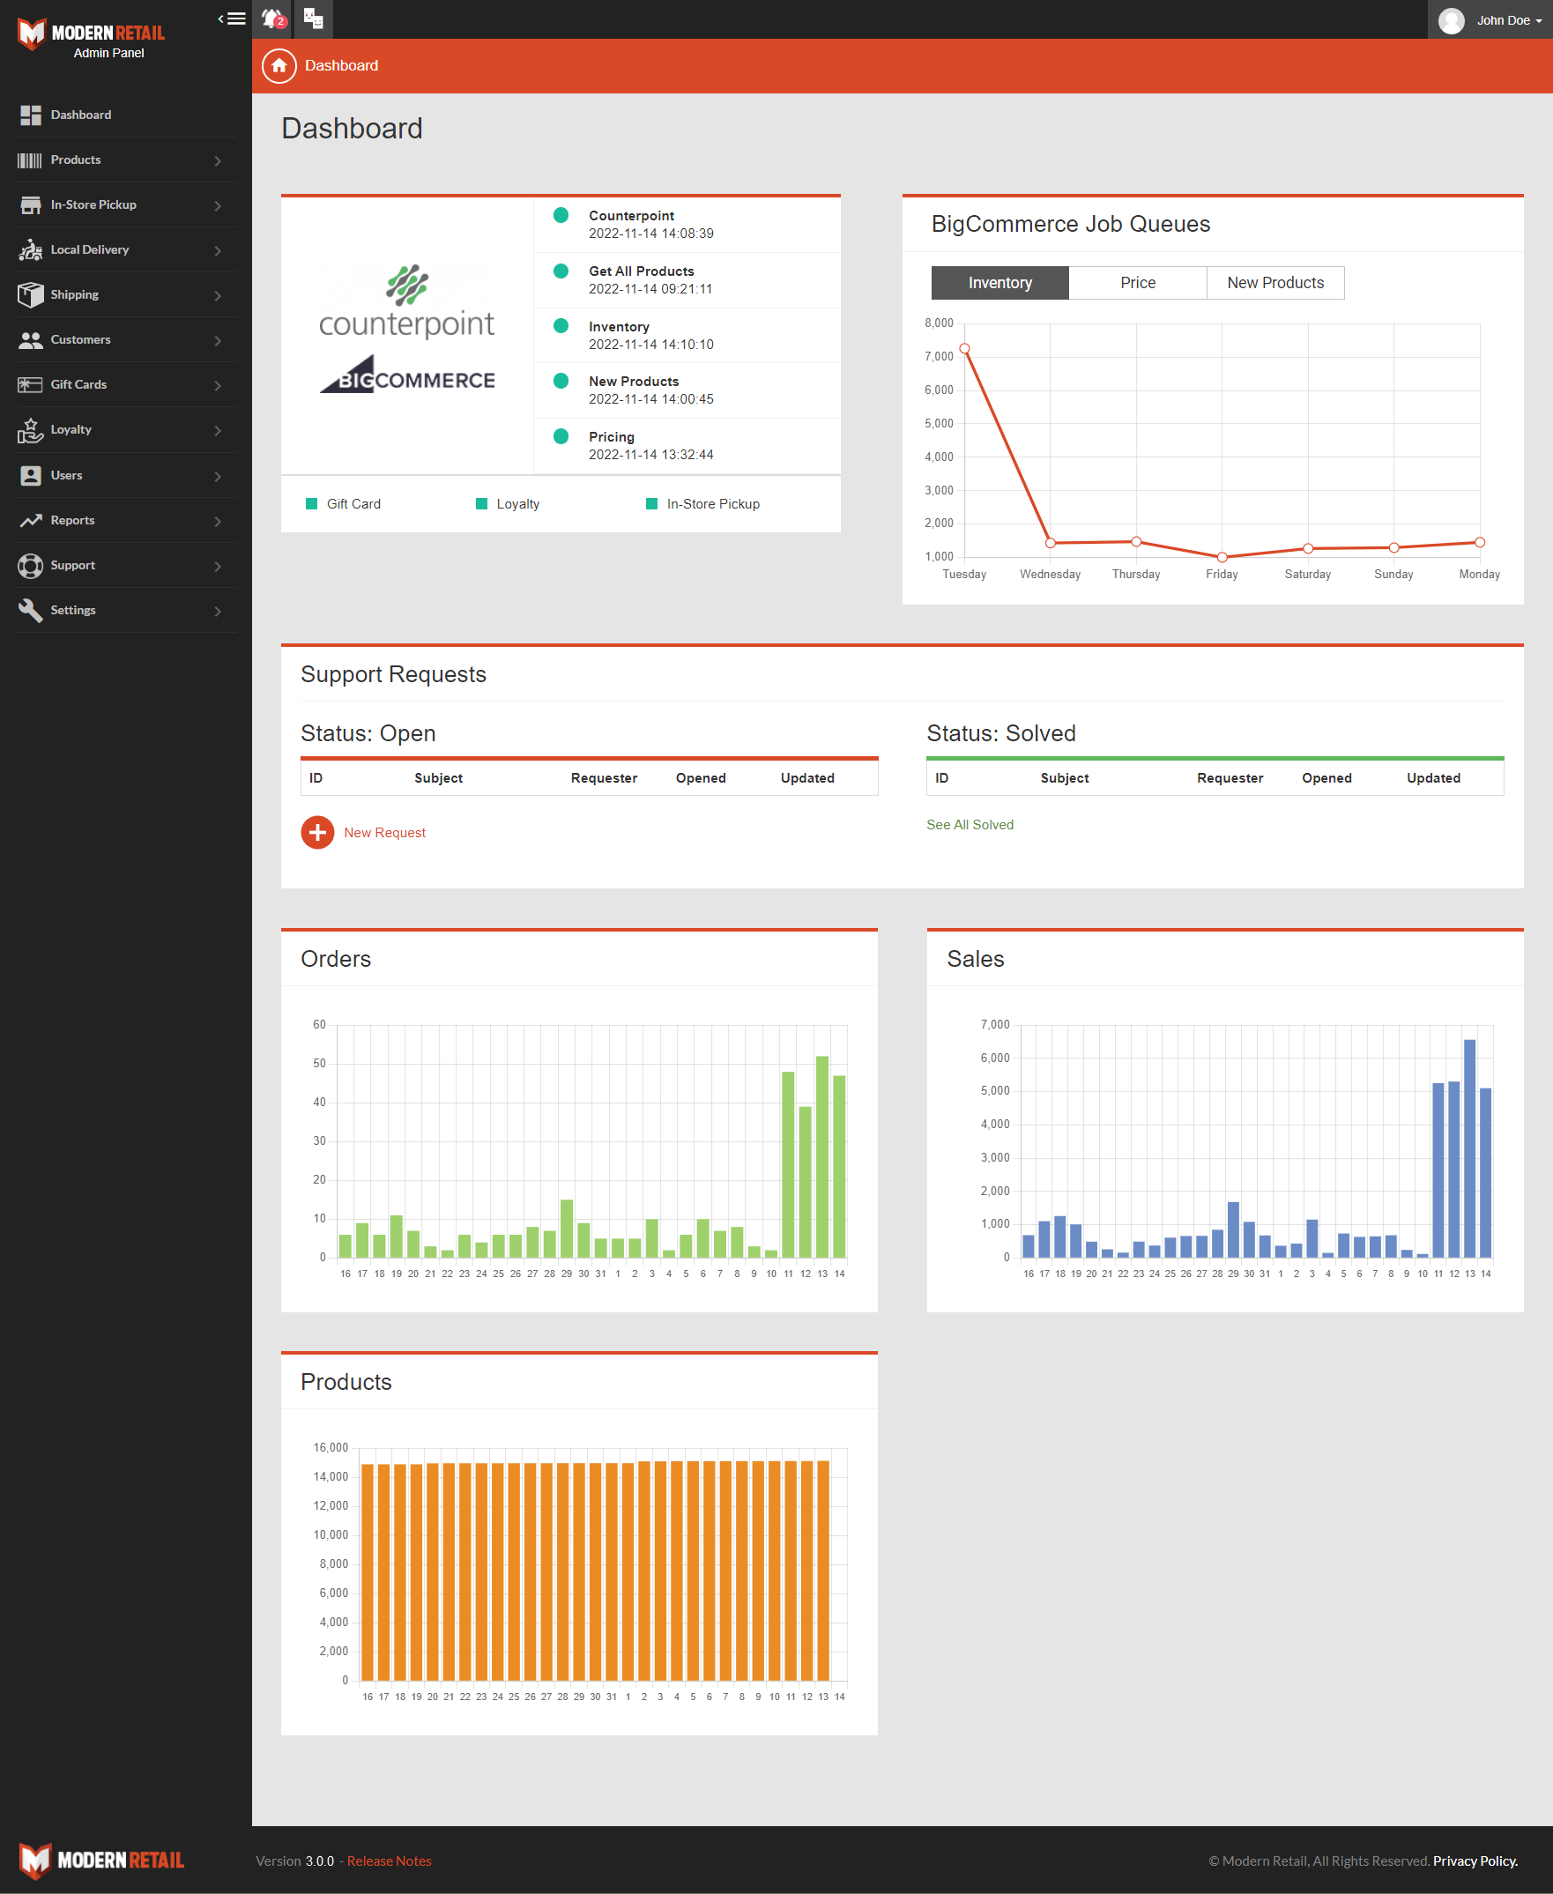Click the tallest Orders bar for day 13

(x=822, y=1156)
